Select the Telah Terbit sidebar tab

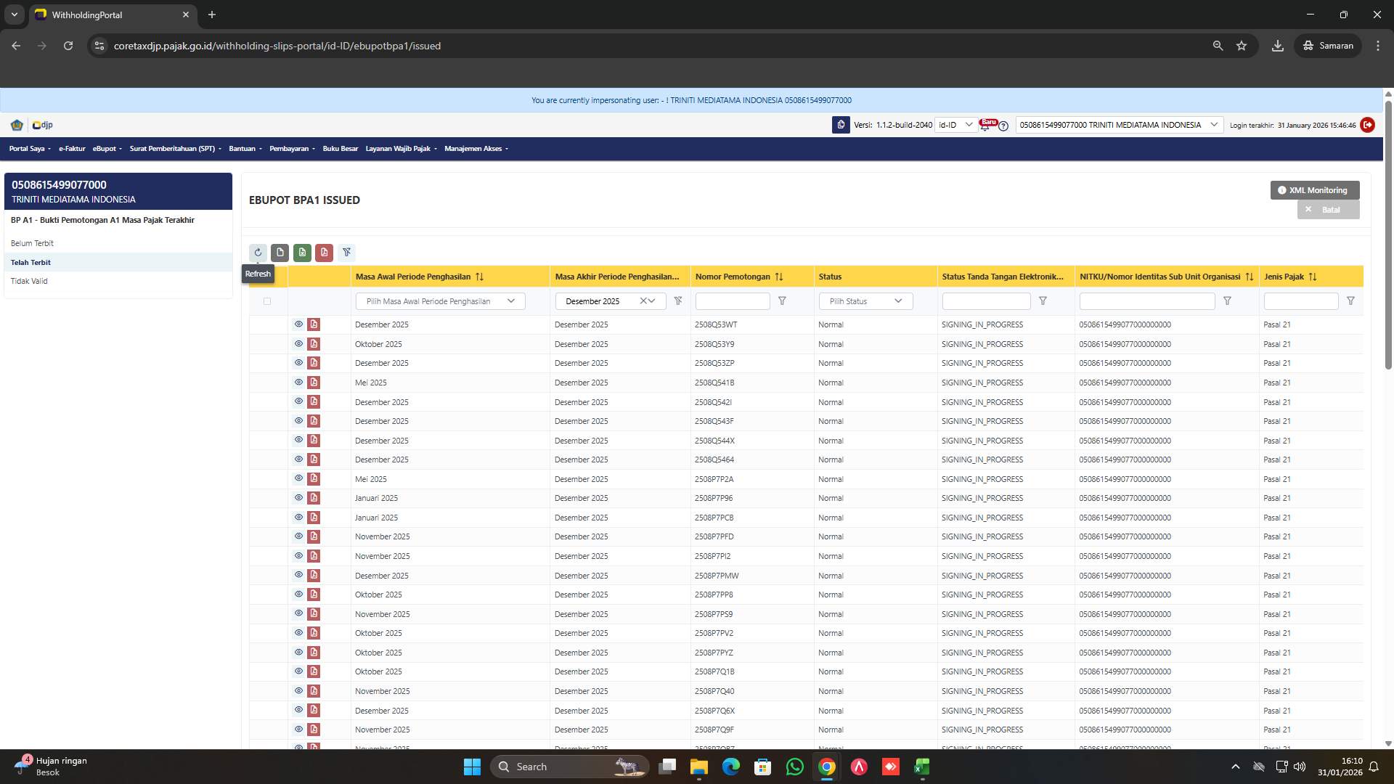pyautogui.click(x=31, y=262)
